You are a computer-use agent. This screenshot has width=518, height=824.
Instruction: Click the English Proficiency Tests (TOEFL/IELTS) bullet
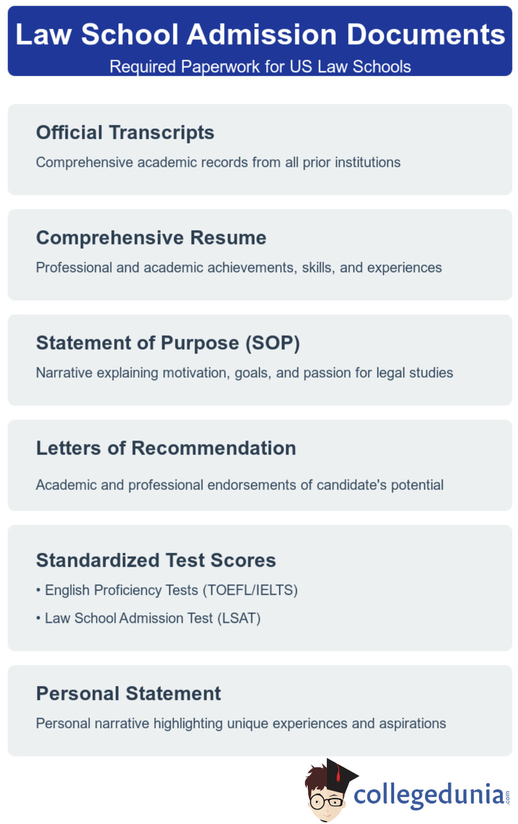tap(171, 590)
